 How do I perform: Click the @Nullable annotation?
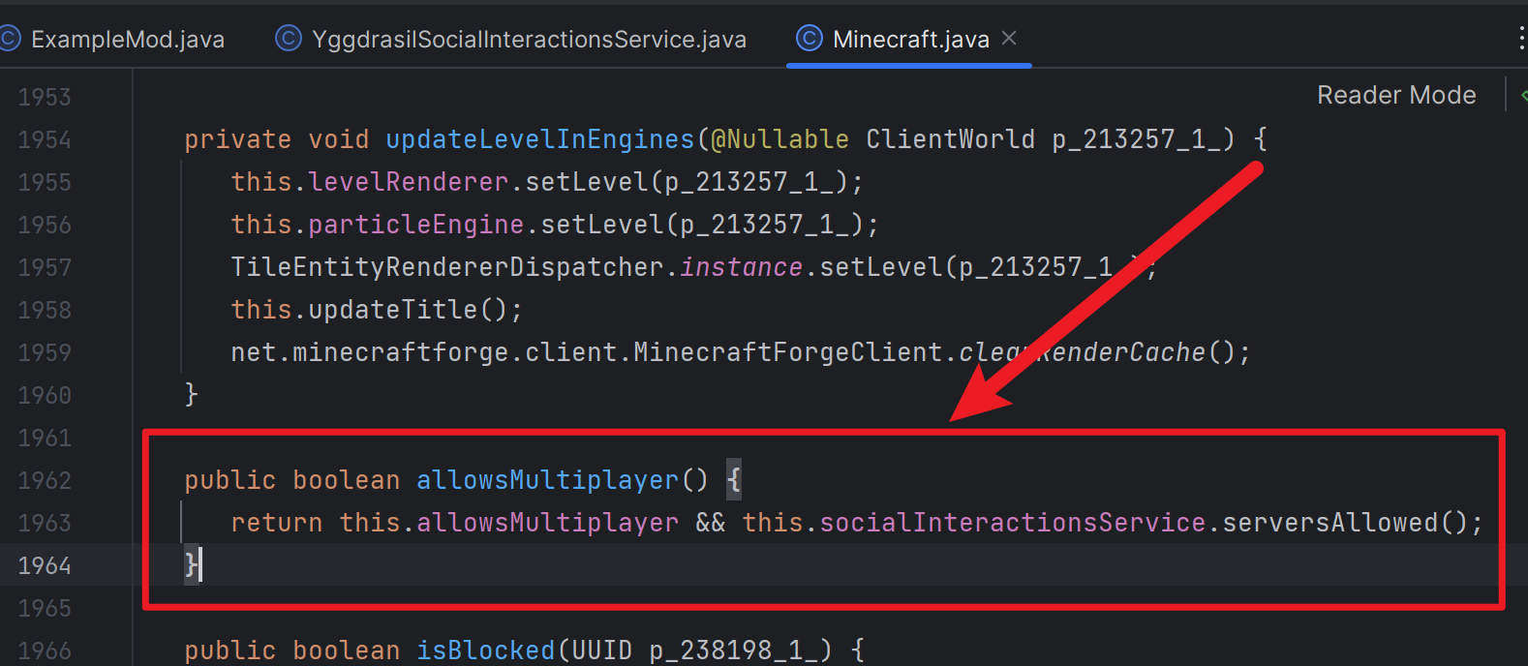(780, 139)
